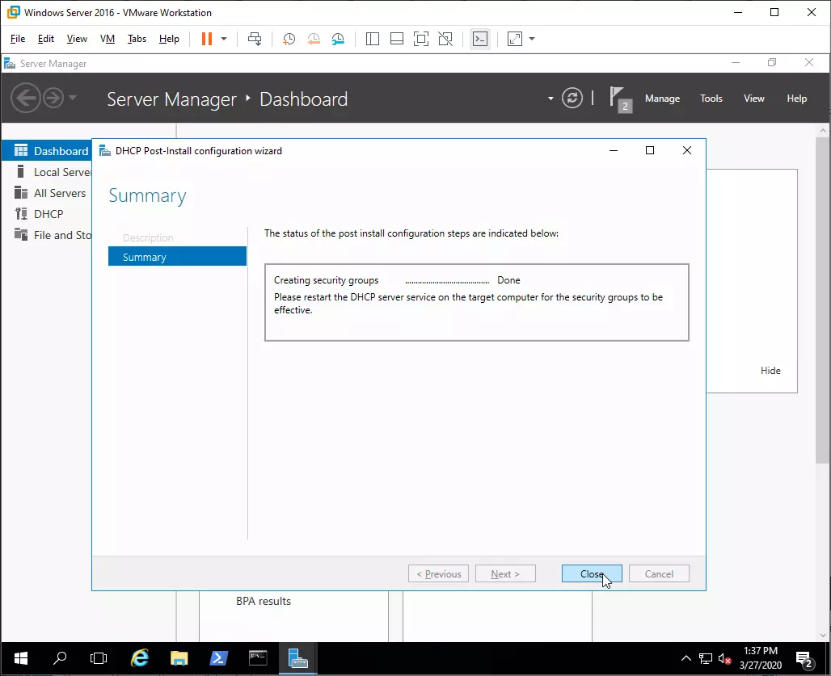
Task: Open the VMware Help menu
Action: pyautogui.click(x=169, y=39)
